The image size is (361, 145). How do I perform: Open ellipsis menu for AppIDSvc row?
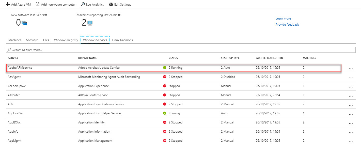[x=351, y=123]
